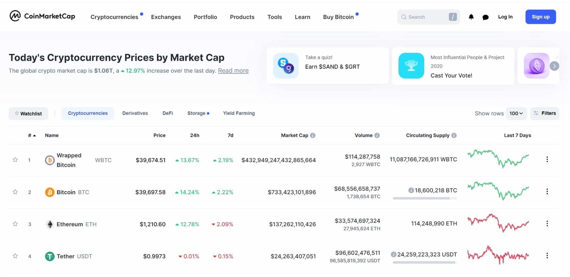Viewport: 570px width, 277px height.
Task: Follow the Read more link
Action: 233,71
